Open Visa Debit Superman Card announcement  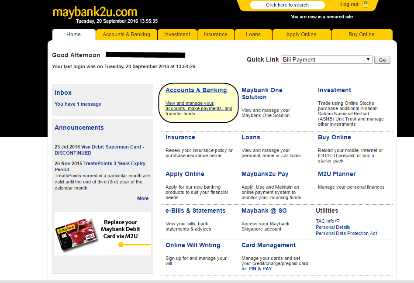tap(99, 150)
